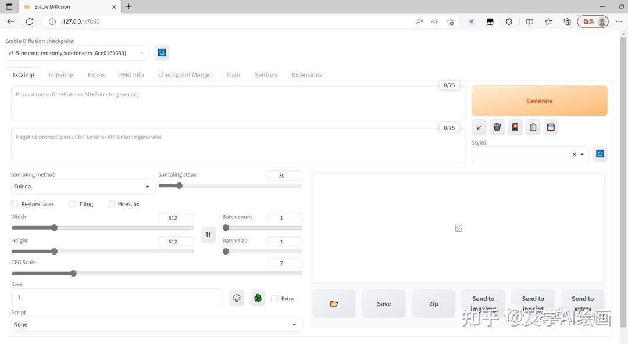This screenshot has height=344, width=628.
Task: Click Send to inpaint button
Action: point(533,303)
